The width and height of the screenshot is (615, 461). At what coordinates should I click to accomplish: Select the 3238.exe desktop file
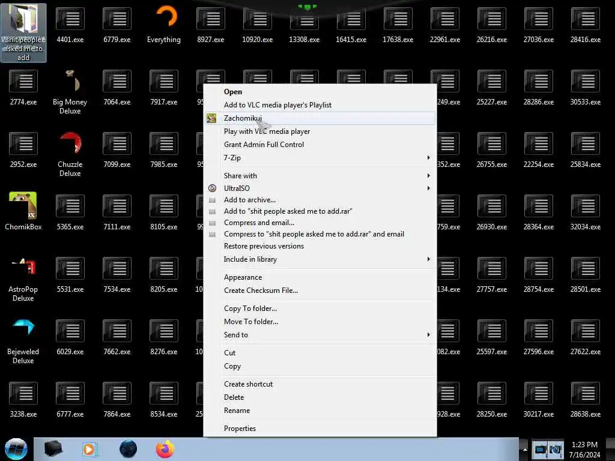coord(23,399)
